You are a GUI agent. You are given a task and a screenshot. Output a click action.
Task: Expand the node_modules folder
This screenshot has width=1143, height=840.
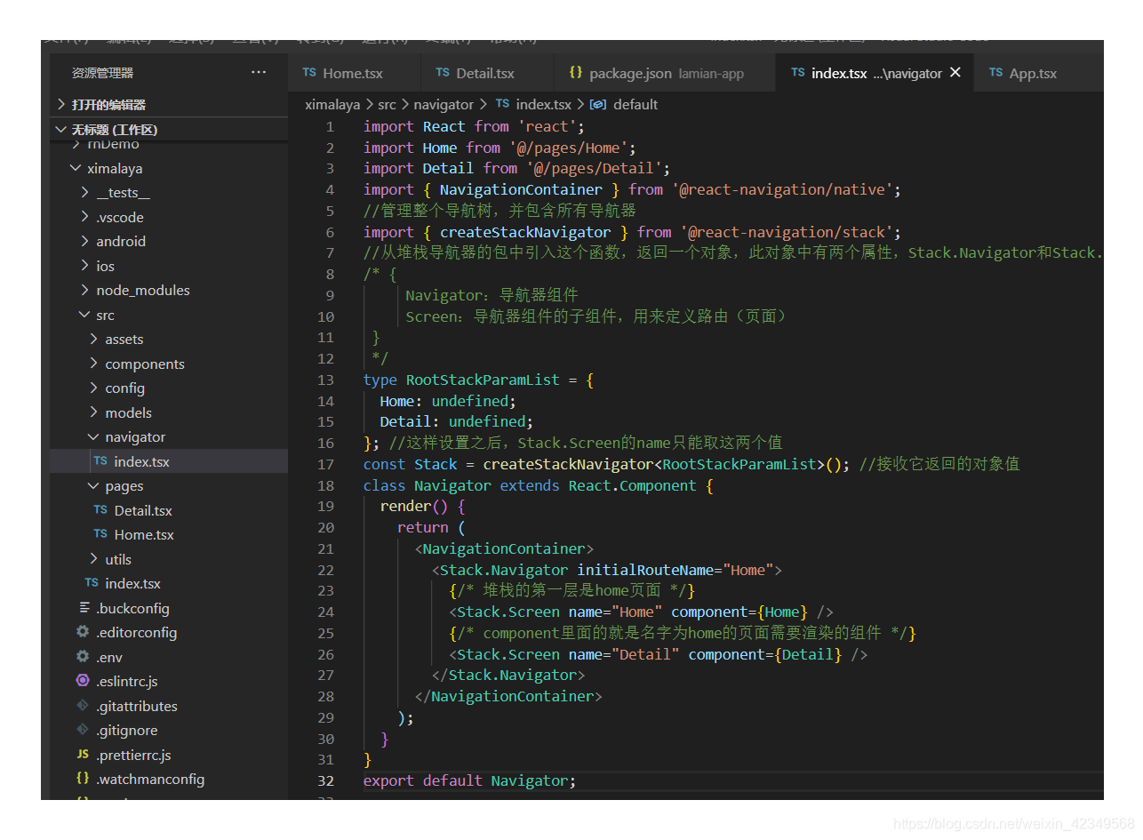[169, 291]
